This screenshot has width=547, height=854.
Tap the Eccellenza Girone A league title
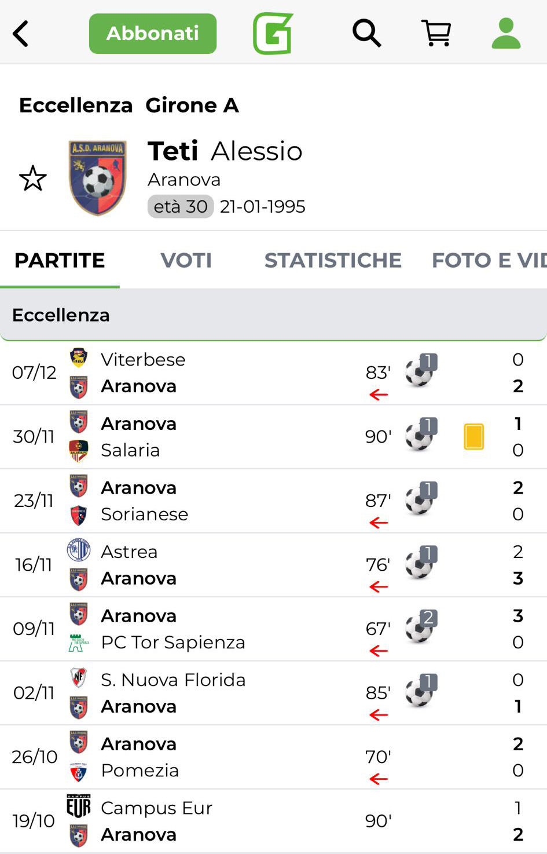point(129,105)
